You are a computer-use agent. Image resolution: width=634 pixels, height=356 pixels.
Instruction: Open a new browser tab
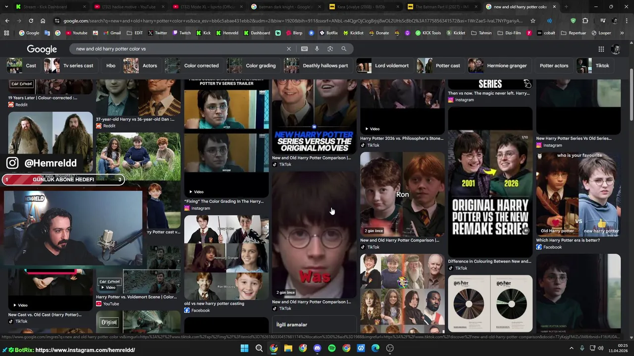coord(566,7)
